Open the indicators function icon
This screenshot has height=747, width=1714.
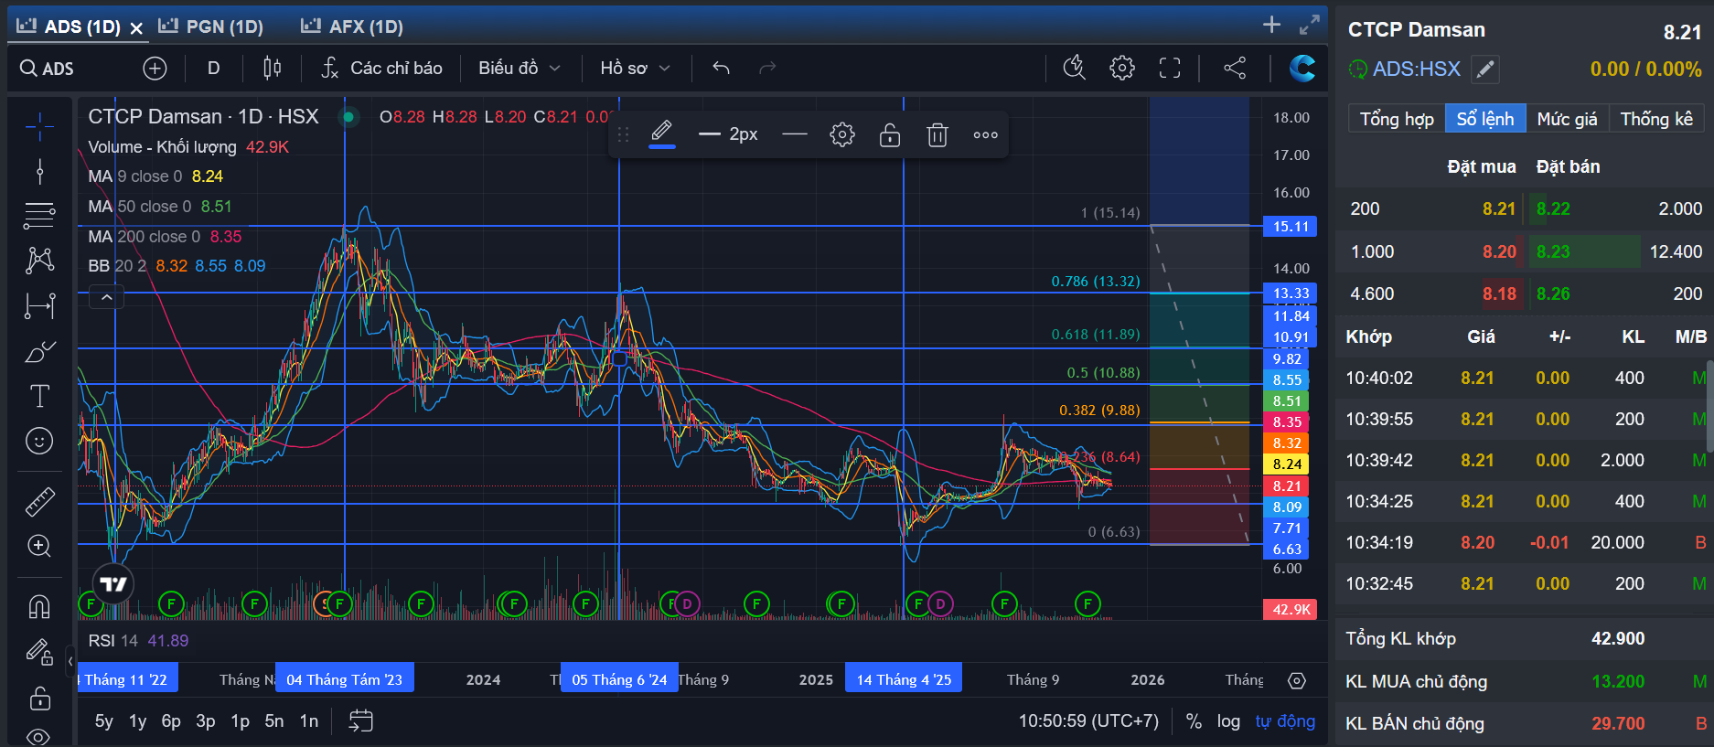pyautogui.click(x=329, y=68)
